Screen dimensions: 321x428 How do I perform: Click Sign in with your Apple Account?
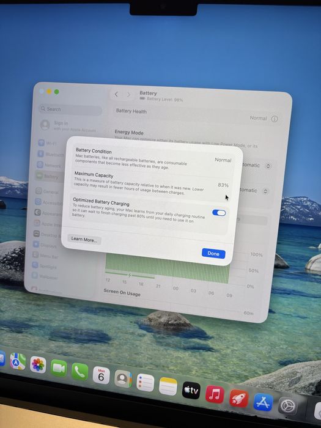[68, 126]
